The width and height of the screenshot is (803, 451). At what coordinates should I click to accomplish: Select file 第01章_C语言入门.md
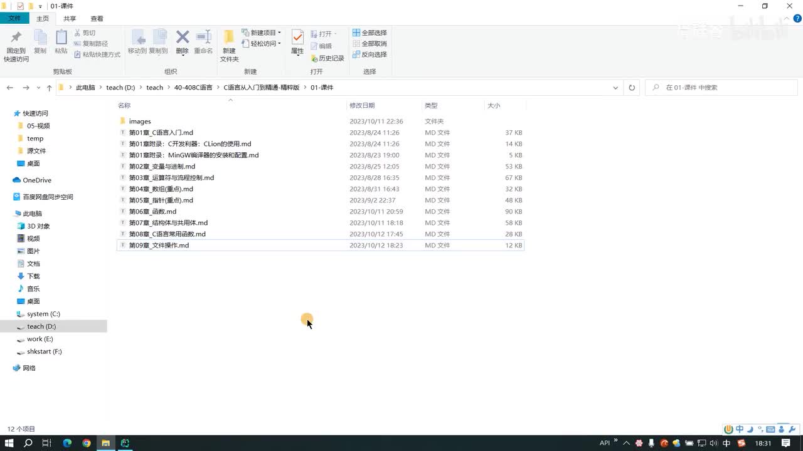[161, 133]
